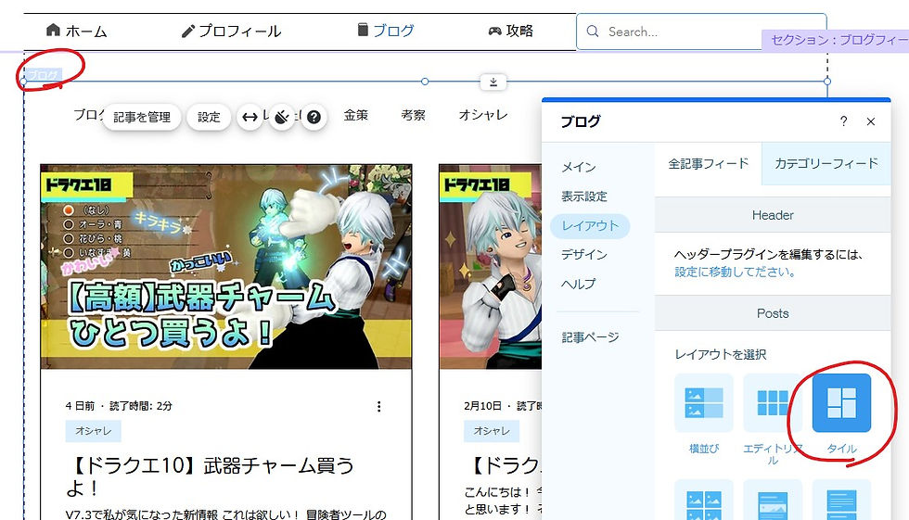Click the help question mark in toolbar
The width and height of the screenshot is (909, 520).
(x=314, y=118)
